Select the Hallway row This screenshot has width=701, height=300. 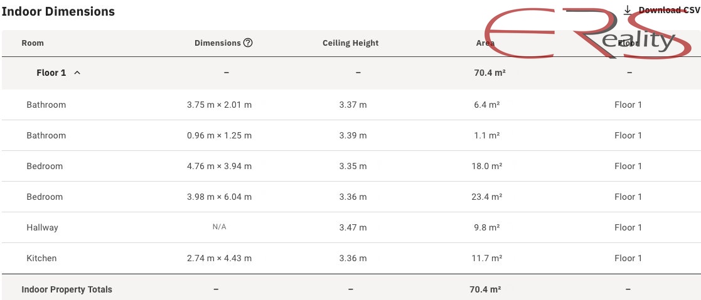350,227
